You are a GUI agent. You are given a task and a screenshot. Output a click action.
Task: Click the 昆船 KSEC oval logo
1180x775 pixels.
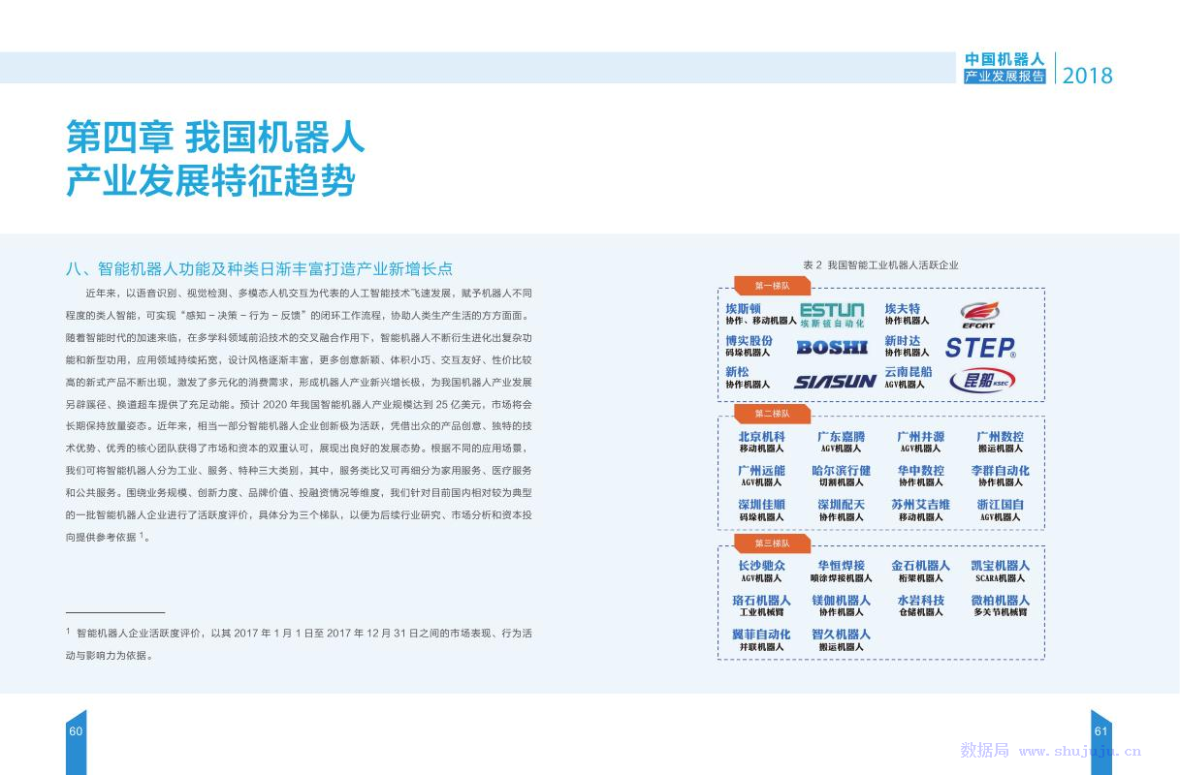982,380
